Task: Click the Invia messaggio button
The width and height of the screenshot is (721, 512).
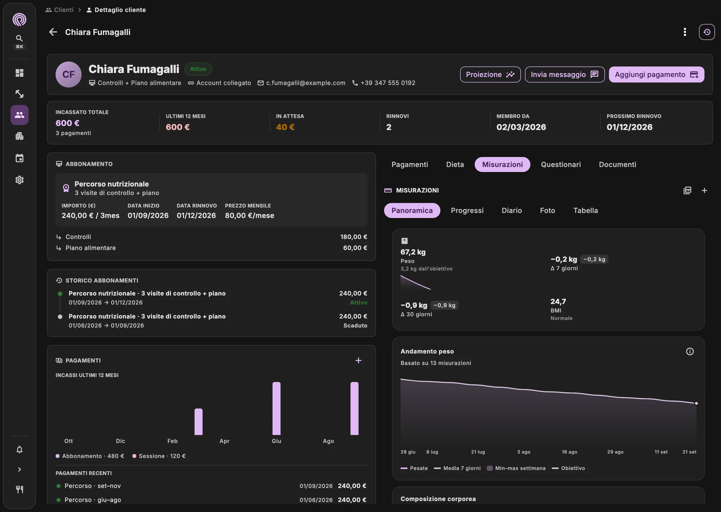Action: click(565, 75)
